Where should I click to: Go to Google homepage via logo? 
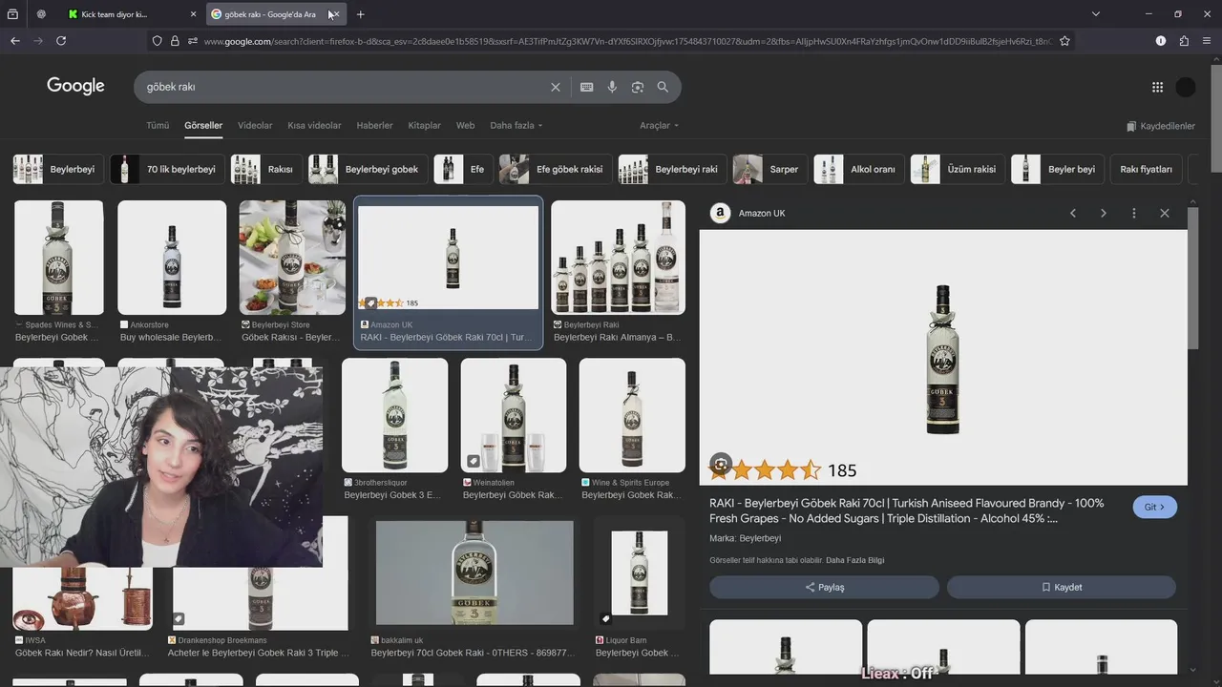point(75,86)
